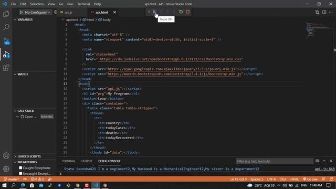
Task: Open the Terminal menu
Action: click(83, 4)
